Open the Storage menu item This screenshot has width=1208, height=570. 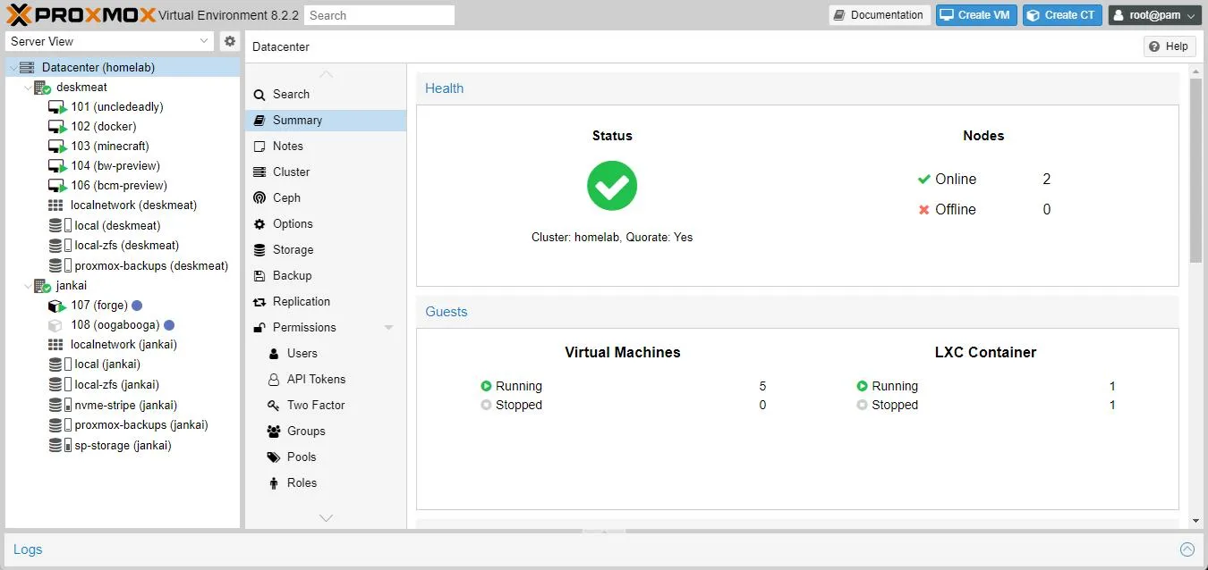(x=326, y=250)
